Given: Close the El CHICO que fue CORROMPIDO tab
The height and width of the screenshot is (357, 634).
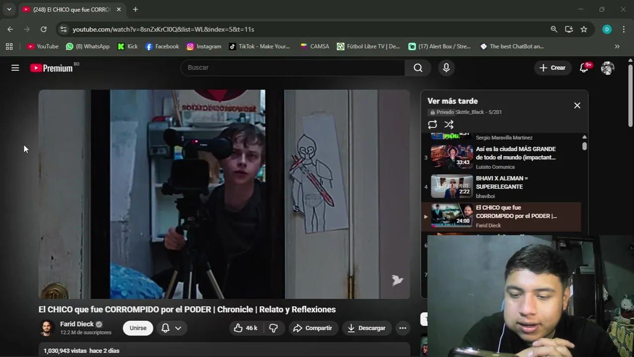Looking at the screenshot, I should point(119,9).
